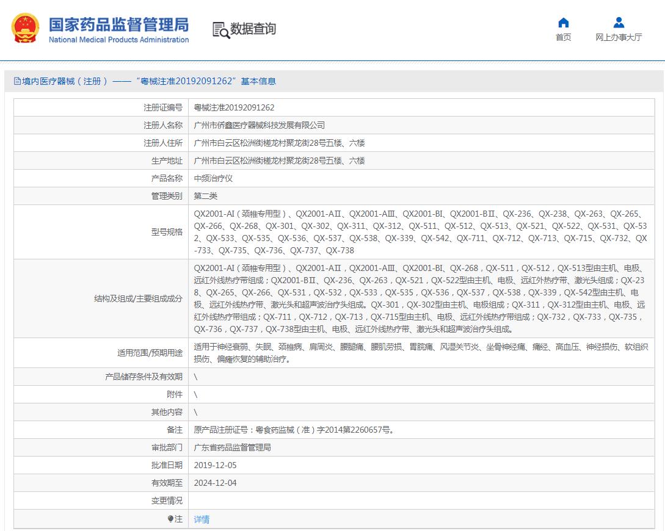
Task: Click National Medical Products Administration subtitle
Action: (118, 40)
